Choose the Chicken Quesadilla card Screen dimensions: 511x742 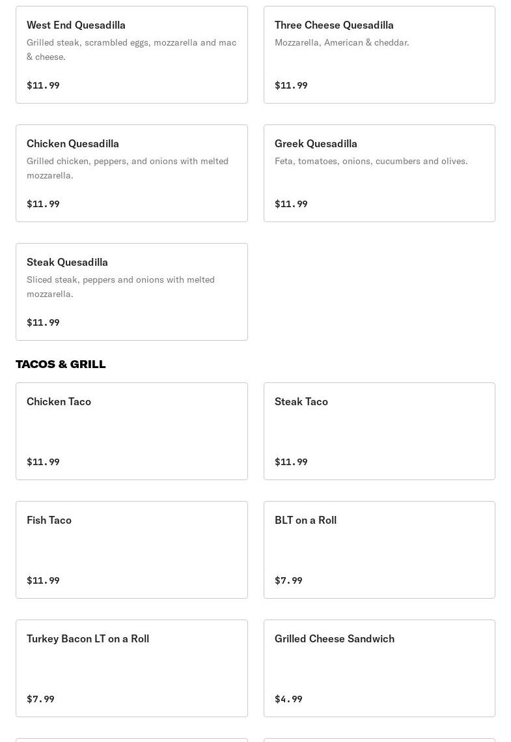pos(131,173)
